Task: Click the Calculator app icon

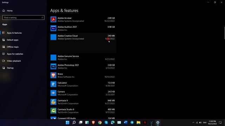Action: point(53,84)
